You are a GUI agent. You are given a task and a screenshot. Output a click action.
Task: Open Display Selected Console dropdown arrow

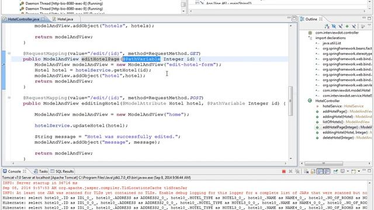click(348, 171)
